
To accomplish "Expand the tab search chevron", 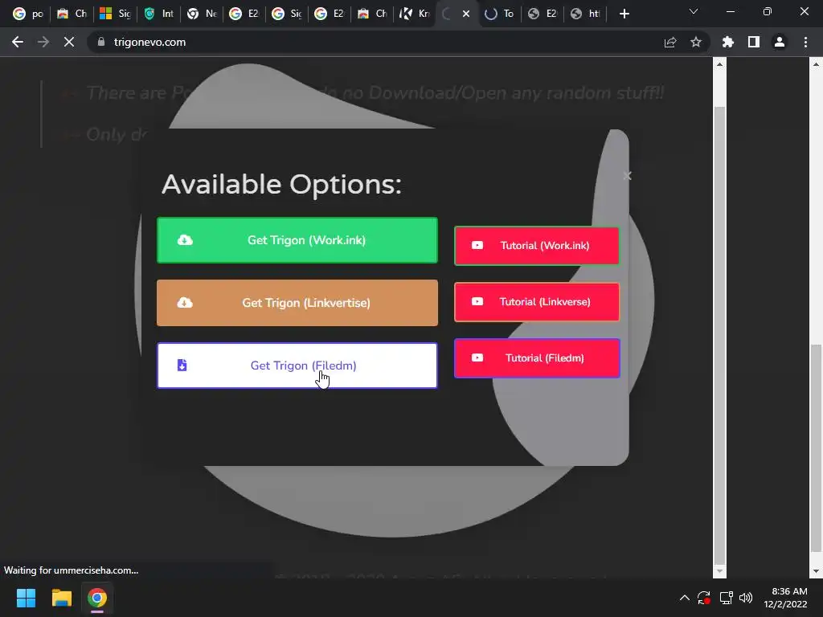I will (694, 11).
